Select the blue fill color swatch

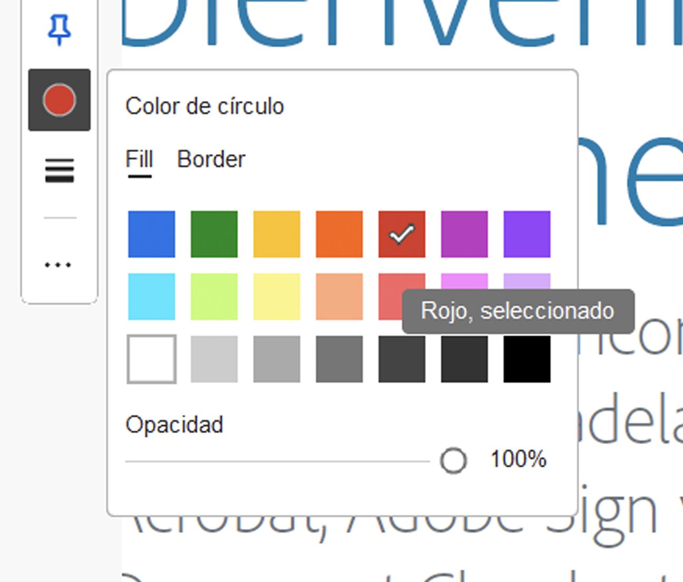coord(151,234)
